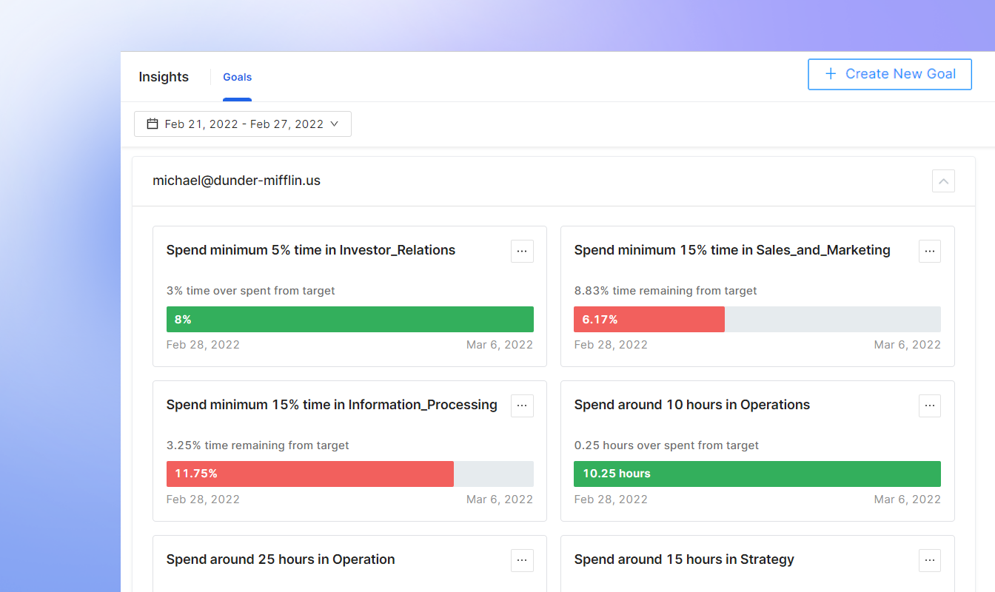The width and height of the screenshot is (995, 592).
Task: Click Feb 28, 2022 date in Investor_Relations card
Action: (x=203, y=345)
